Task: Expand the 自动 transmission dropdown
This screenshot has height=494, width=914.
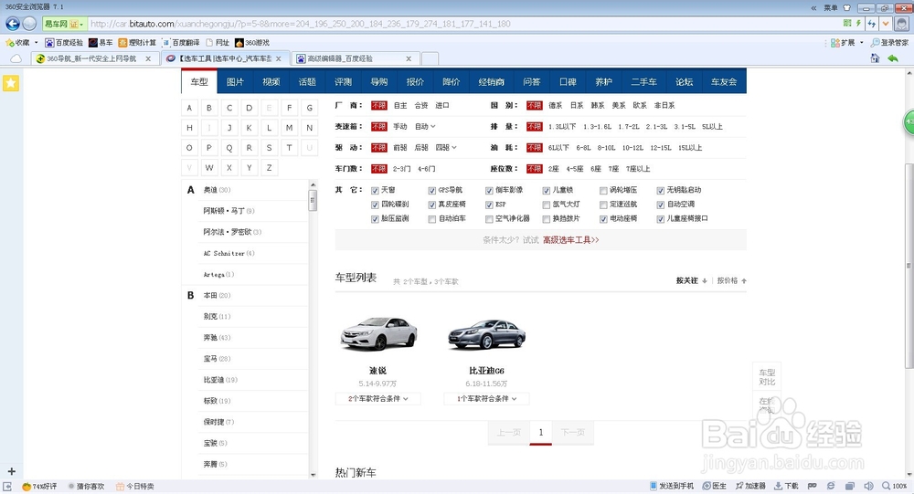Action: tap(425, 126)
